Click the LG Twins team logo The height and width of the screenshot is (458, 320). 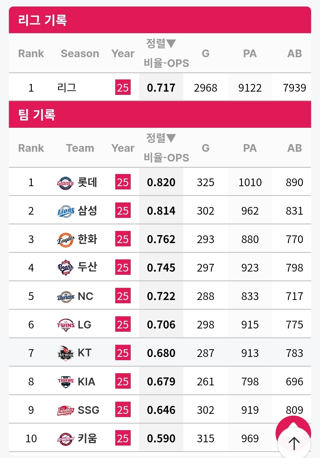65,325
